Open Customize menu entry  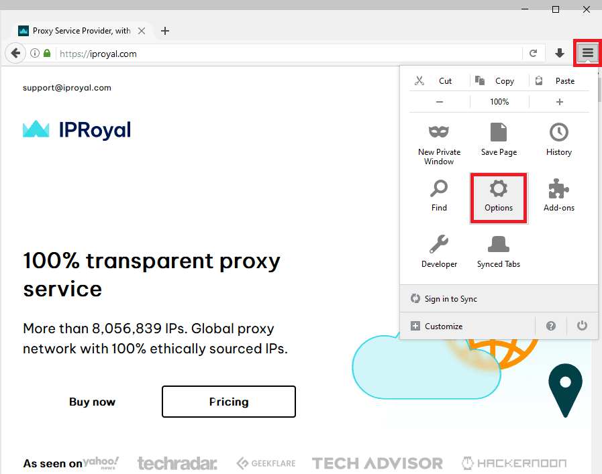[467, 327]
